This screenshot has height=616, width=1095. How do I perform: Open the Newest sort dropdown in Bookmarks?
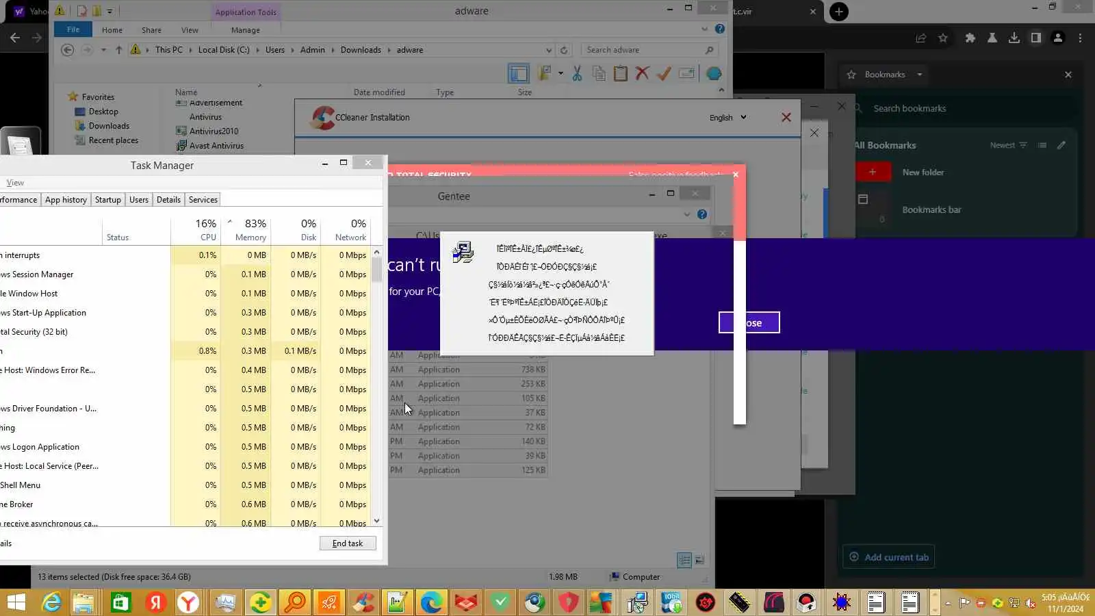pos(1008,145)
